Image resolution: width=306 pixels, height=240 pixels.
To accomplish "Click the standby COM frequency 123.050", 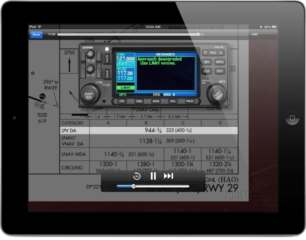I will coord(126,64).
